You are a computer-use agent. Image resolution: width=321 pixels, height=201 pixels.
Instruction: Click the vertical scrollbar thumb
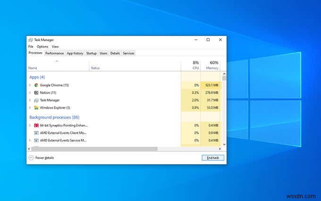click(224, 78)
